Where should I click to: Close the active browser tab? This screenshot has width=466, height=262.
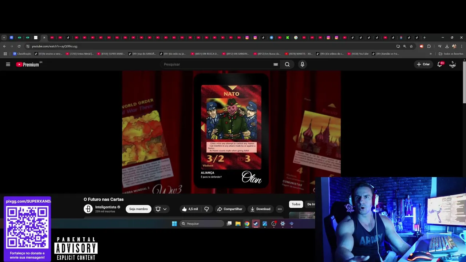coord(44,37)
